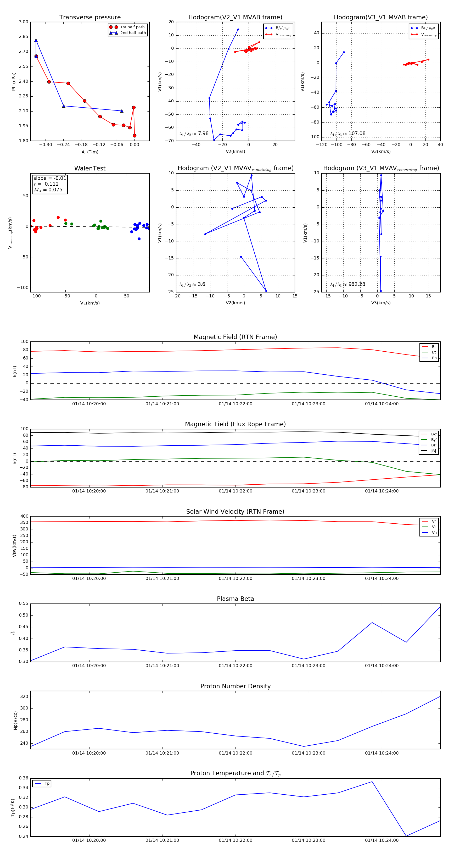Click the "Tp(10^6K)" y-axis label

pos(13,808)
